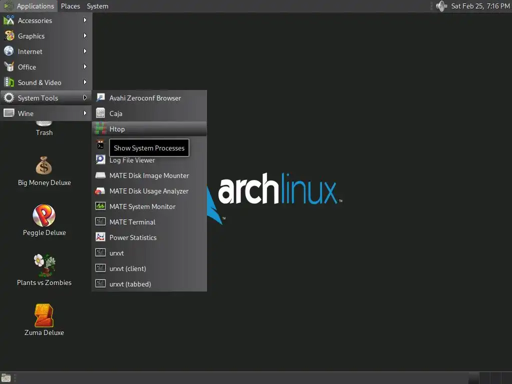
Task: Click the urxvt (client) icon
Action: click(100, 268)
